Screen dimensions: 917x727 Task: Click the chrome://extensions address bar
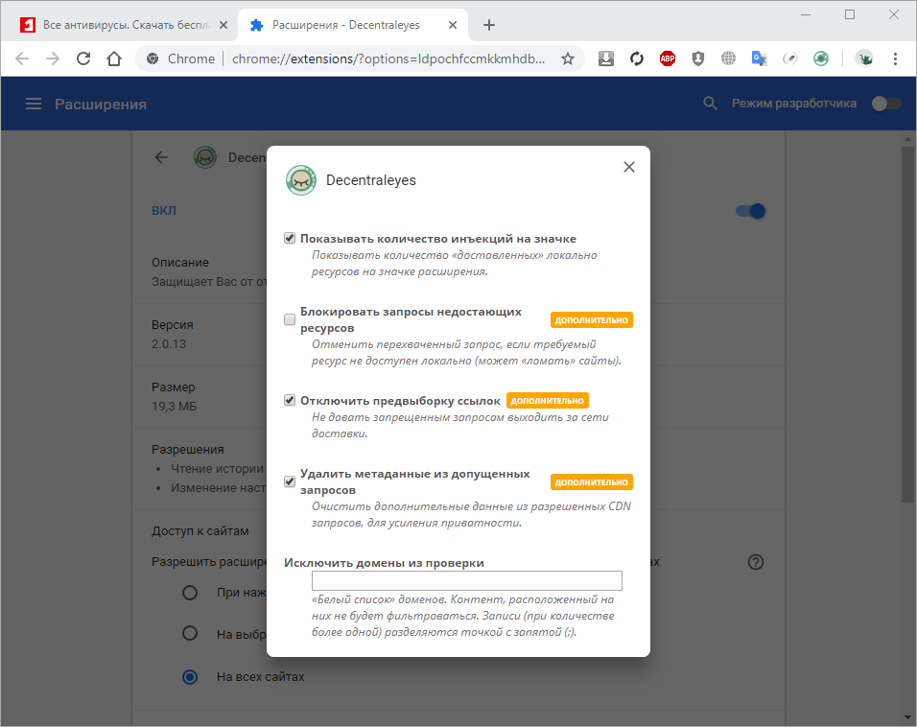[x=388, y=59]
